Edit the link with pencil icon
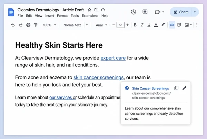Screen dimensions: 207x139 point(185,88)
